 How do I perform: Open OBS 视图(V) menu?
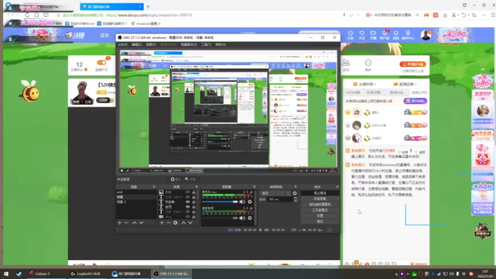tap(151, 45)
